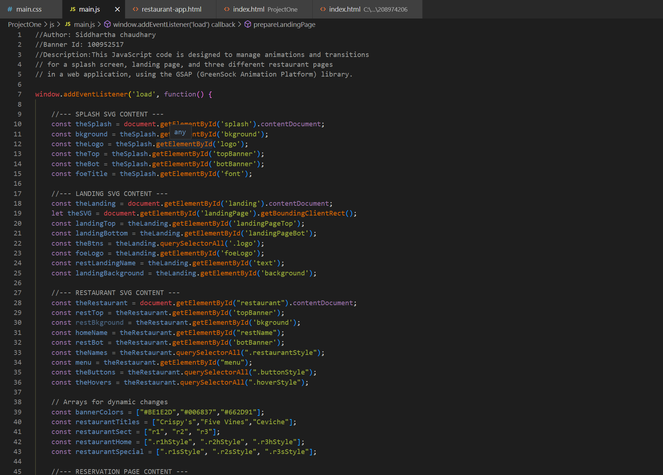Image resolution: width=663 pixels, height=475 pixels.
Task: Click the HTML icon on restaurant-app.html tab
Action: click(135, 9)
